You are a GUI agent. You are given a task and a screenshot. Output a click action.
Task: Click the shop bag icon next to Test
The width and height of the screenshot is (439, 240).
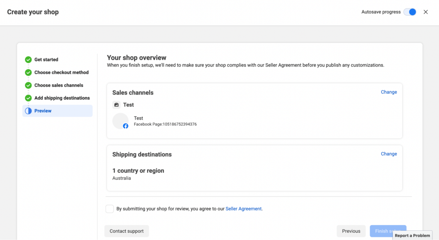coord(116,105)
